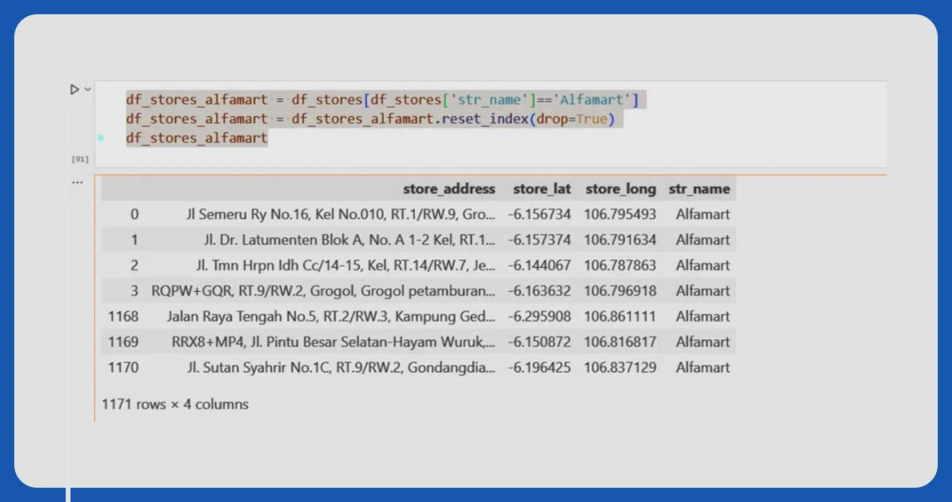Viewport: 952px width, 502px height.
Task: Select address Jl. Tmn Hrpn Idh Cc/14-15
Action: [x=345, y=265]
